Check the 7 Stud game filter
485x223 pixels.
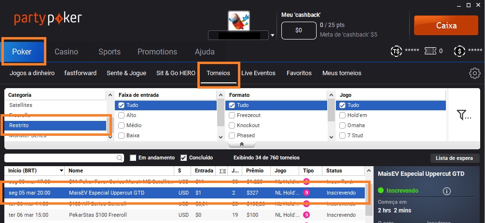pos(342,135)
